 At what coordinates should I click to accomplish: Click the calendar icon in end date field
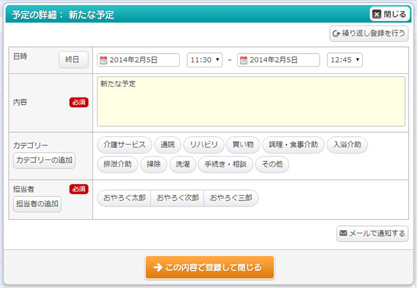point(243,60)
